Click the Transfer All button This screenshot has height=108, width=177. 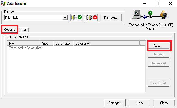[158, 83]
